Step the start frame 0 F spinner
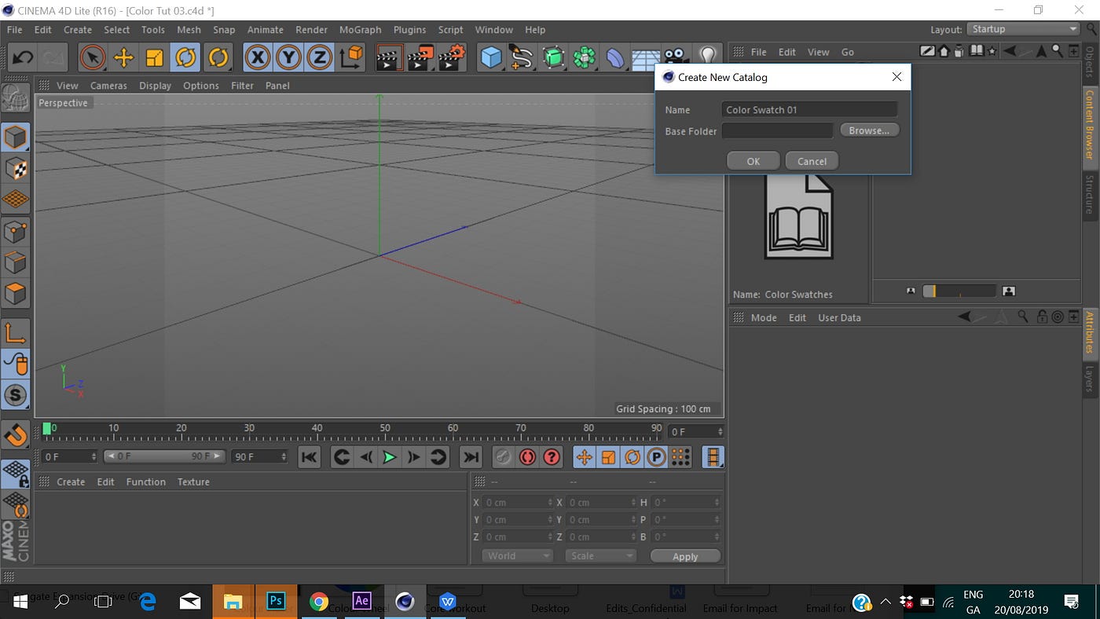This screenshot has height=619, width=1100. [94, 456]
